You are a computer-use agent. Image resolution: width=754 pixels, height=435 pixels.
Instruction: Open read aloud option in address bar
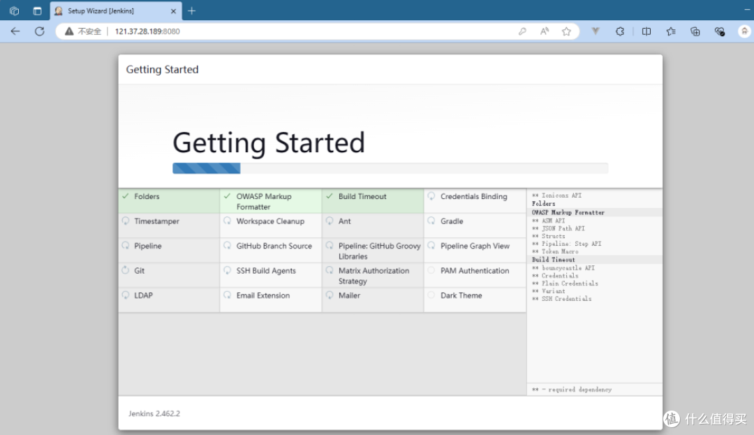coord(545,31)
